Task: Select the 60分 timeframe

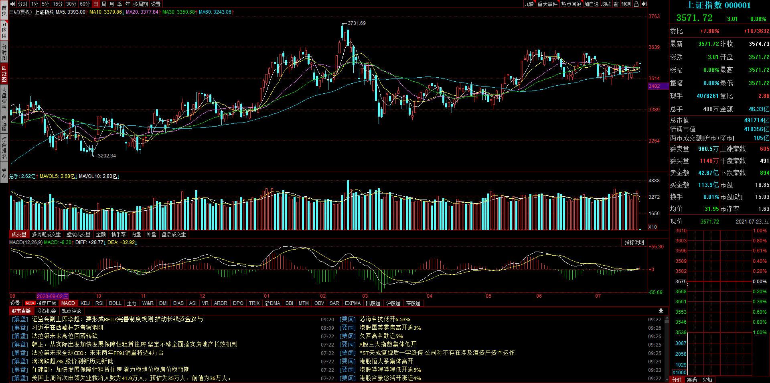Action: click(85, 4)
